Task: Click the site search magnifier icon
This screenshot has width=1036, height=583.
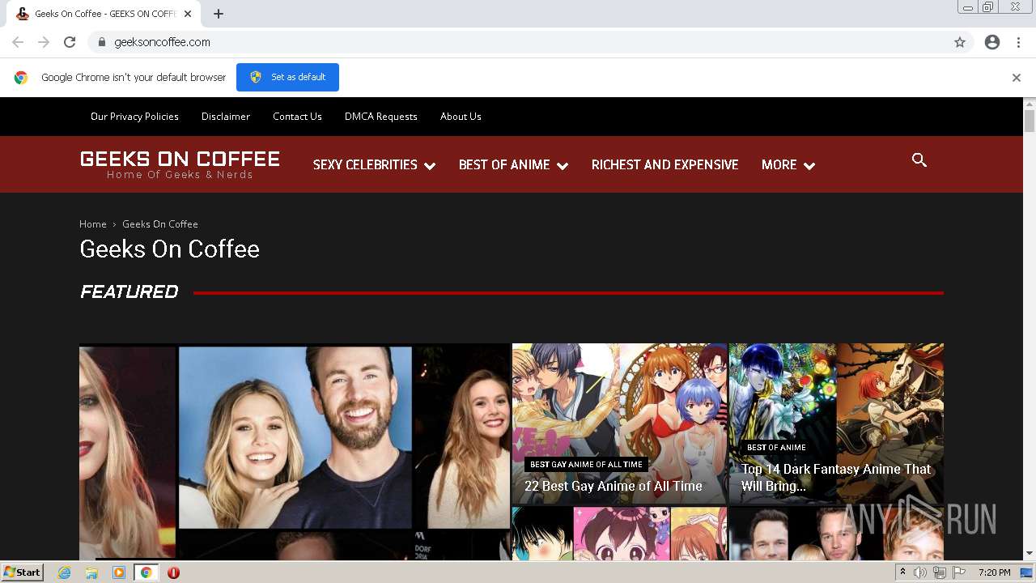Action: (x=919, y=160)
